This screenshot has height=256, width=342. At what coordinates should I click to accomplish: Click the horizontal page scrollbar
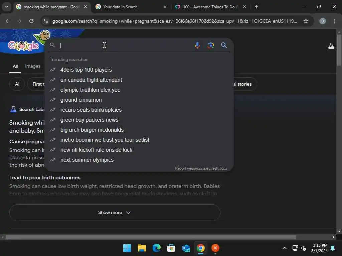click(x=151, y=237)
